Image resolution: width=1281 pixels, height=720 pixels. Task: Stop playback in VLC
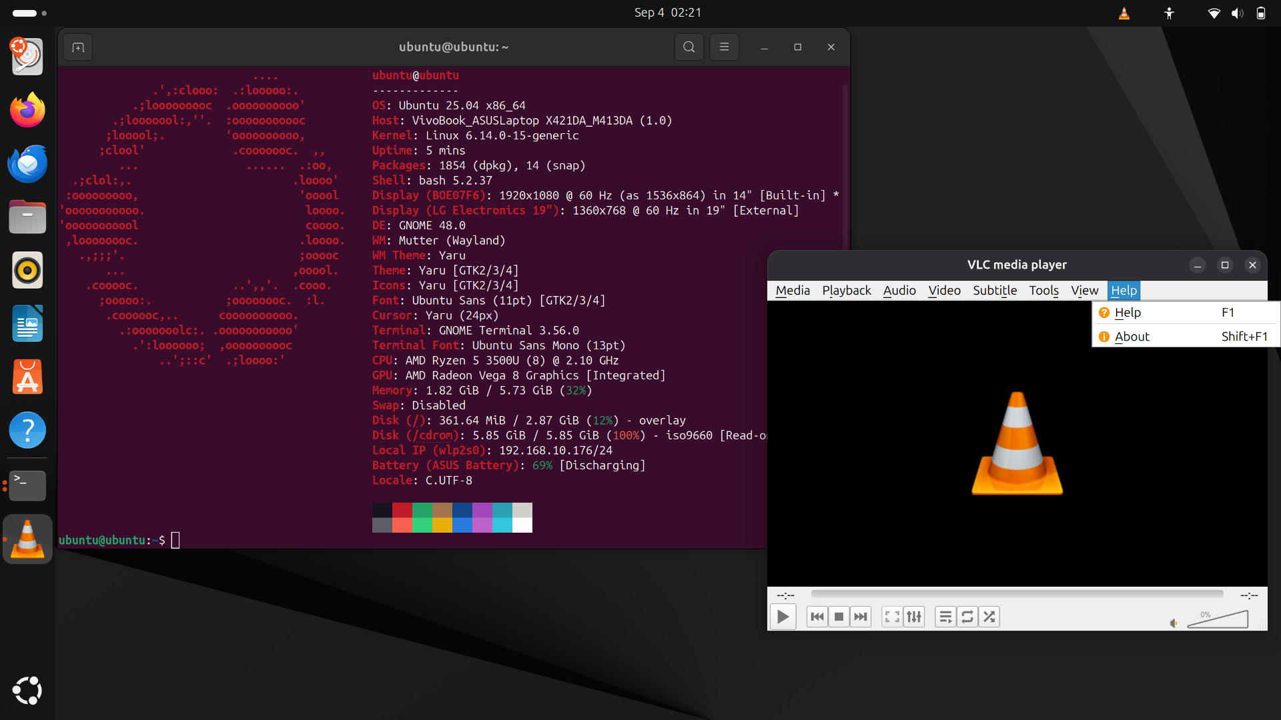[839, 617]
